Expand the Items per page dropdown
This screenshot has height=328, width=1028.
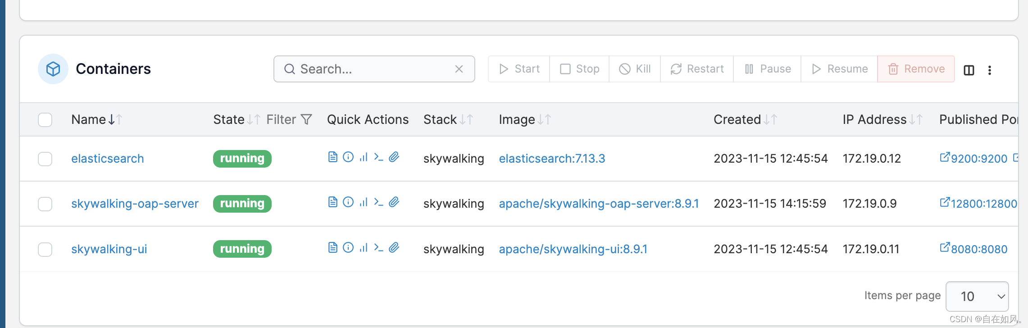coord(977,296)
